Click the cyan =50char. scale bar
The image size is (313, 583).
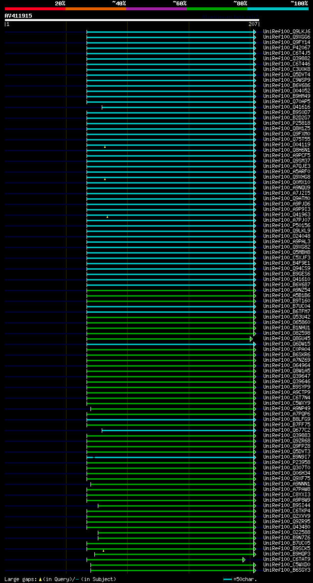click(227, 579)
